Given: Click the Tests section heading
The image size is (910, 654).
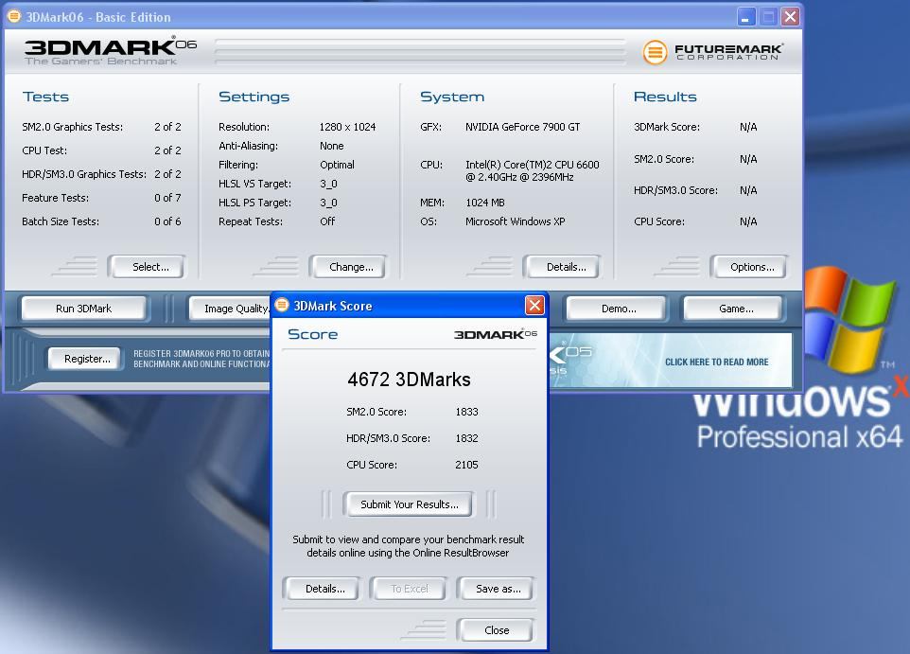Looking at the screenshot, I should 45,97.
